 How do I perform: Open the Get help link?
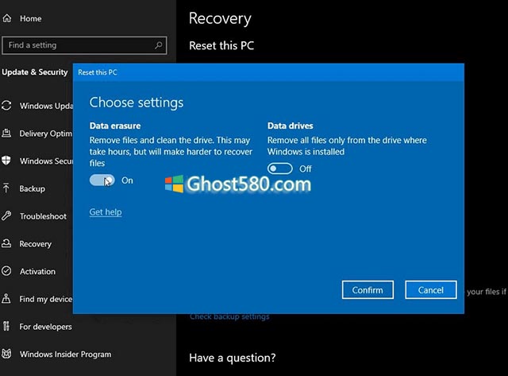(106, 212)
